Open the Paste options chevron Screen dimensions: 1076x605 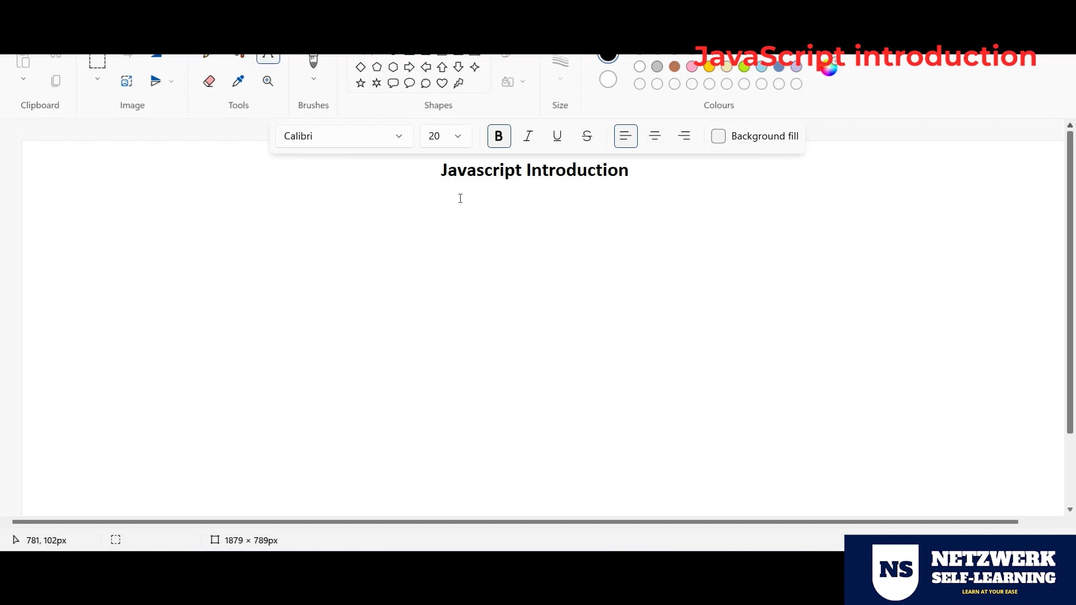click(23, 78)
